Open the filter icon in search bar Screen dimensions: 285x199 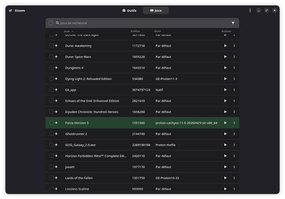233,23
